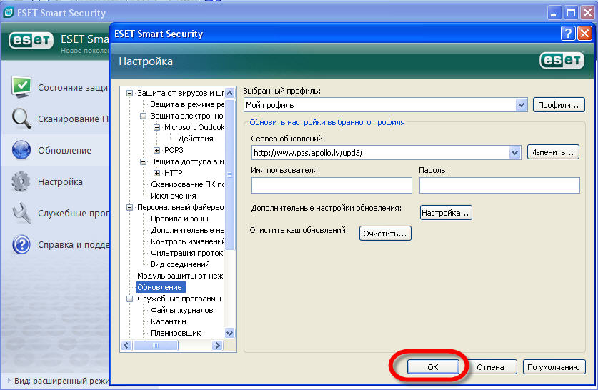
Task: Click the tree vertical scrollbar down arrow
Action: coord(229,333)
